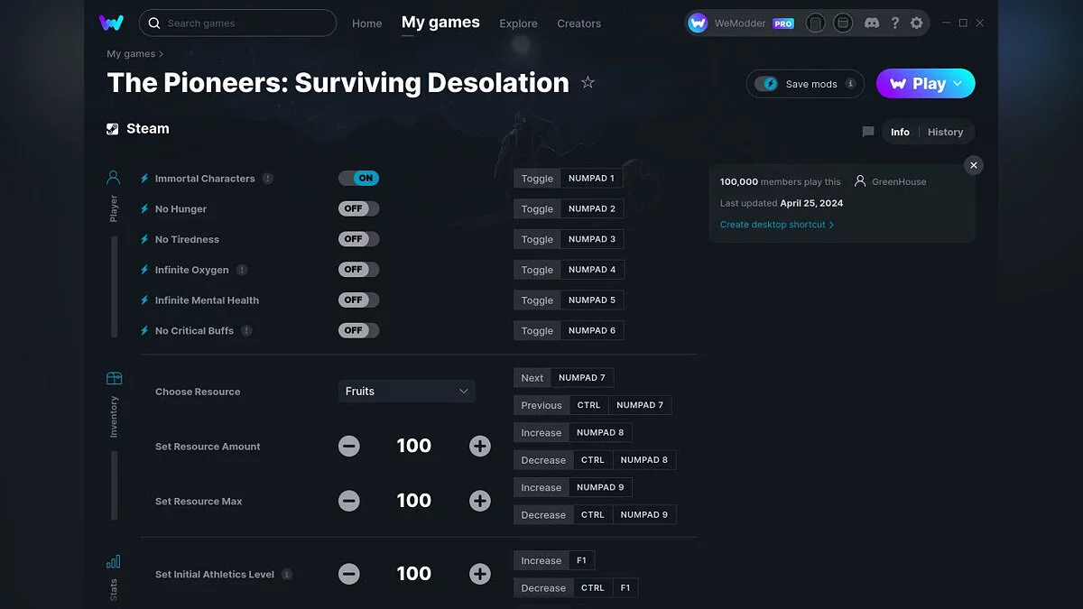Click the second rounded icon before Discord
Screen dimensions: 1083x609
[x=843, y=23]
